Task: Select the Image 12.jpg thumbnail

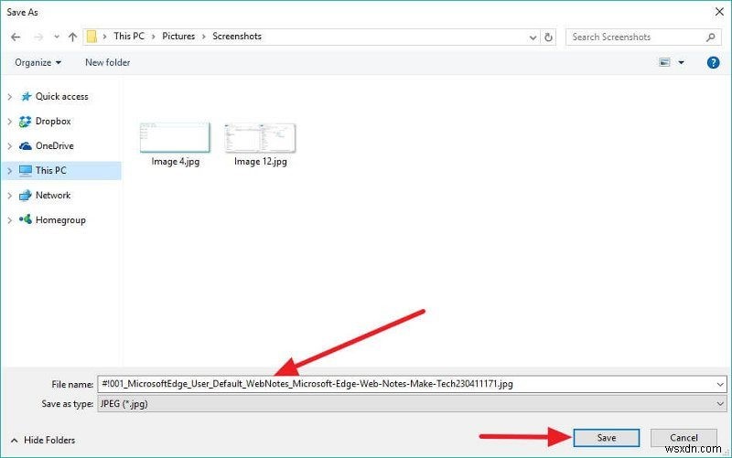Action: click(260, 138)
